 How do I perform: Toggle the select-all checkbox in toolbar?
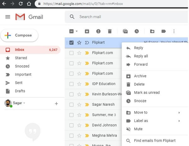(72, 31)
